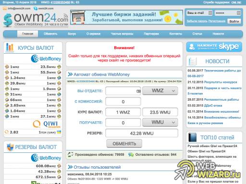The image size is (246, 184).
Task: Click the Резервы валют shield icon
Action: point(10,147)
